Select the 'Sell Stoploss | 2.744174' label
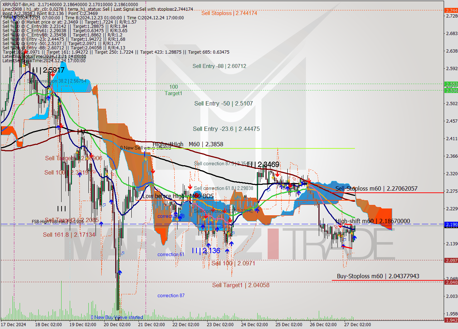Image resolution: width=458 pixels, height=329 pixels. pyautogui.click(x=229, y=13)
